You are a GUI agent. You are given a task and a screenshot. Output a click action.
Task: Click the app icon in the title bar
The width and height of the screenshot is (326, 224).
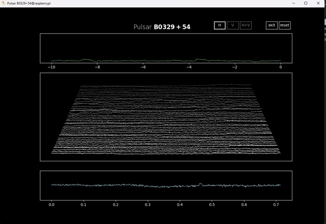coord(3,3)
